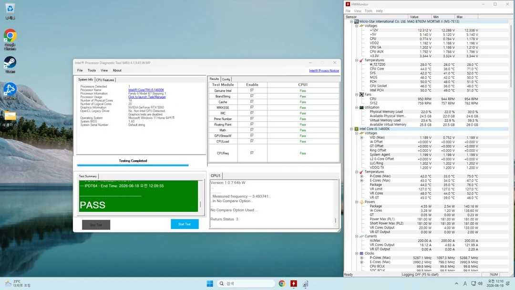
Task: Click the Clocks icon in HWMonitor
Action: (x=361, y=253)
